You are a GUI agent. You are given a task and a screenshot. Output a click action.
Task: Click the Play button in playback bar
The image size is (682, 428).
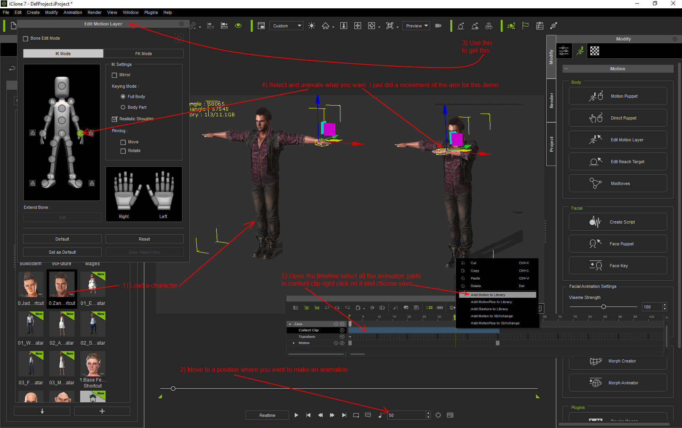296,415
